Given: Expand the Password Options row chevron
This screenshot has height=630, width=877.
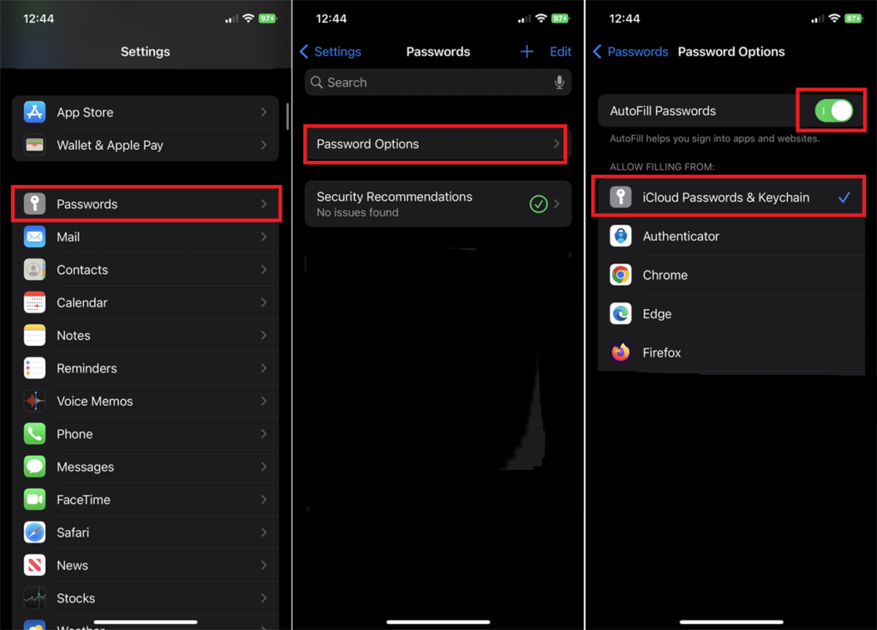Looking at the screenshot, I should click(x=556, y=144).
